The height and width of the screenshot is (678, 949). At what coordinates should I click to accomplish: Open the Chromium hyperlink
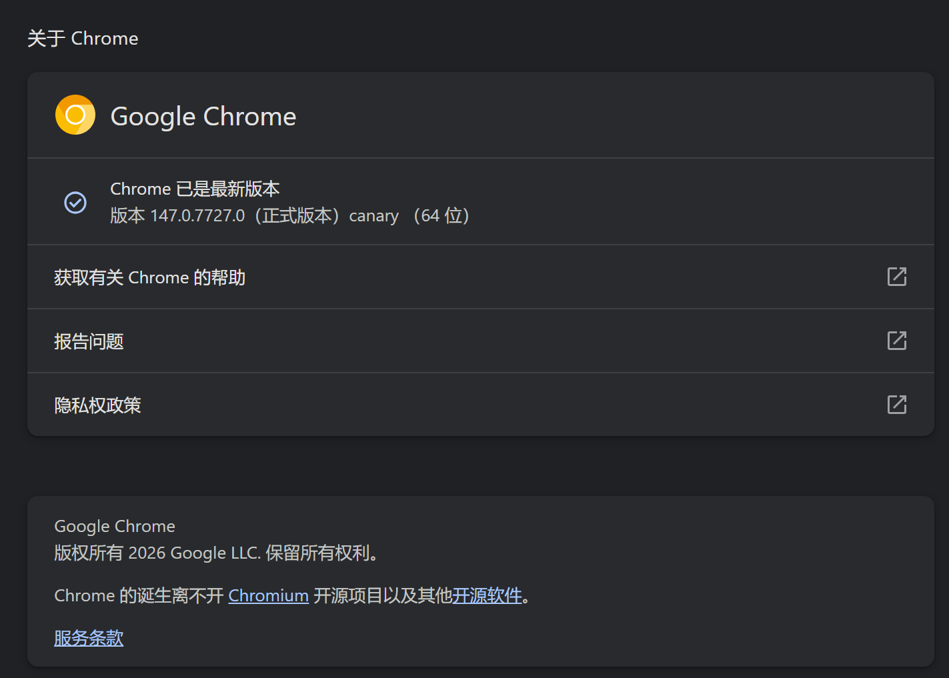268,595
